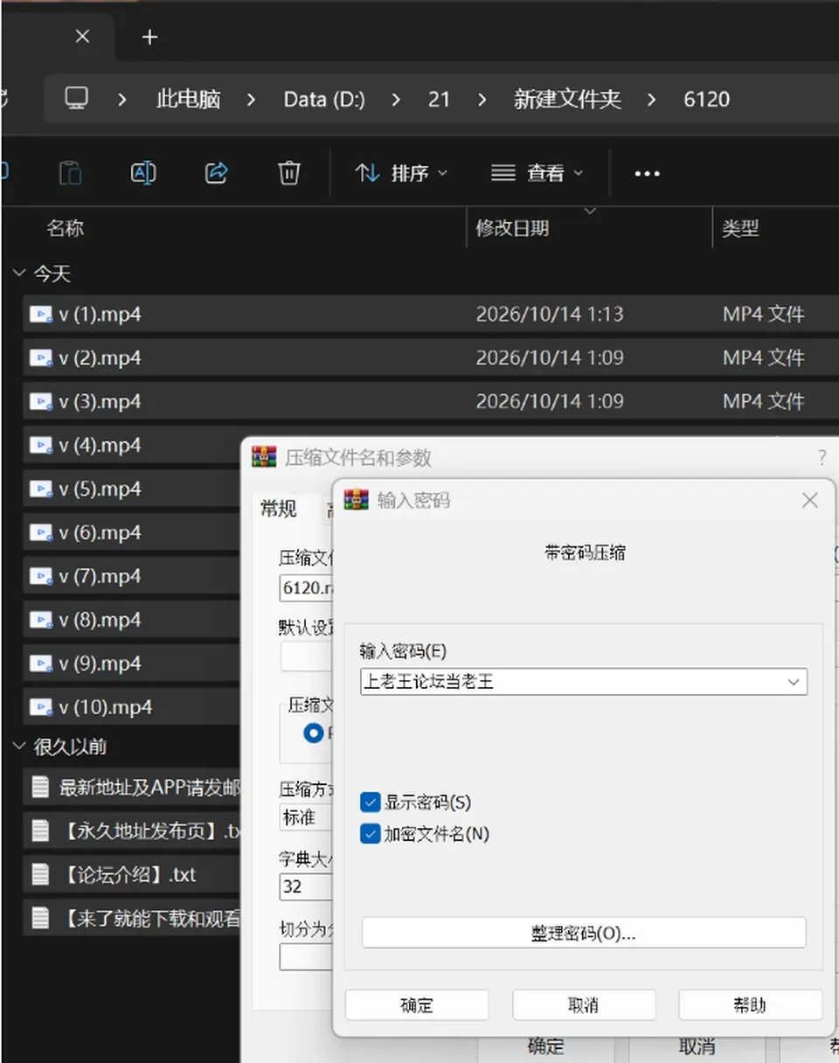The height and width of the screenshot is (1063, 839).
Task: Click the 6120 archive name field
Action: point(307,588)
